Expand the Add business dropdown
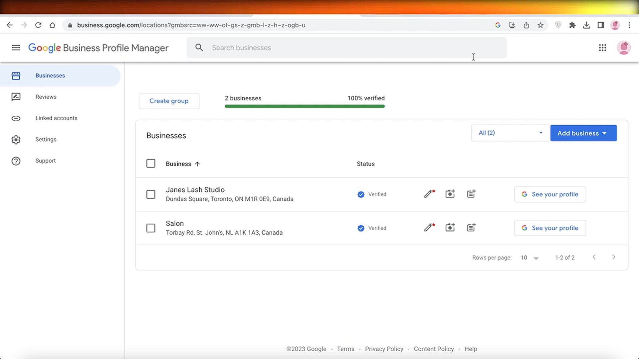Screen dimensions: 639x359 click(x=583, y=133)
